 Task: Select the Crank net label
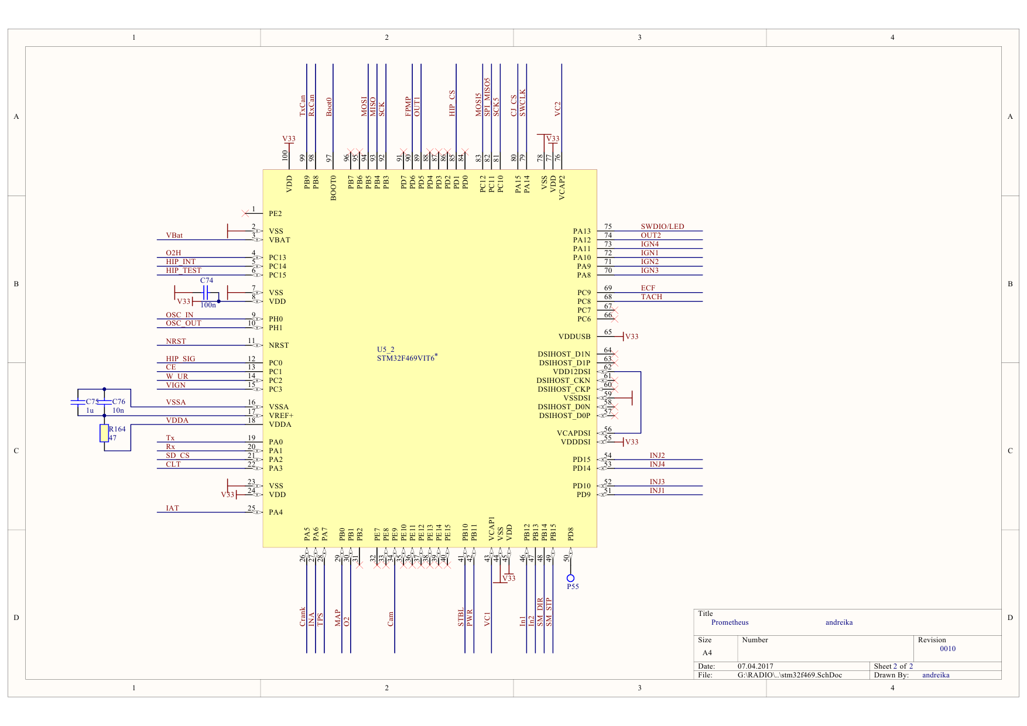(303, 617)
